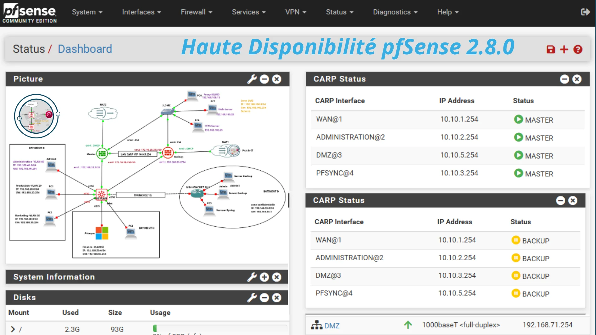Close the second CARP Status widget
596x335 pixels.
[x=573, y=200]
